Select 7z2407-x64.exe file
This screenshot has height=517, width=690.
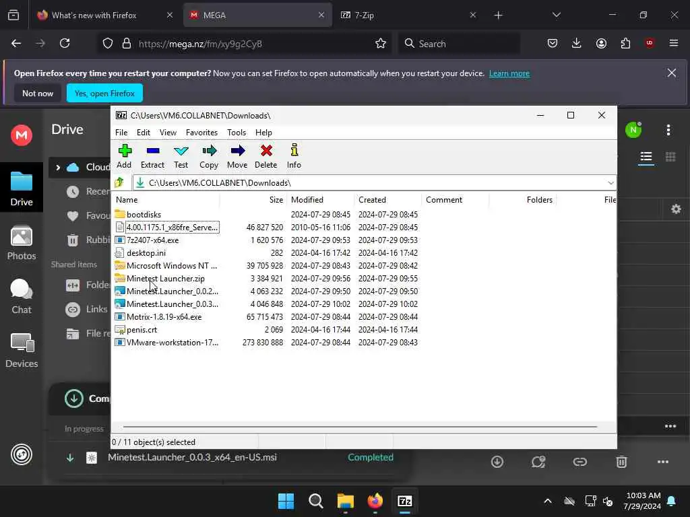(152, 240)
